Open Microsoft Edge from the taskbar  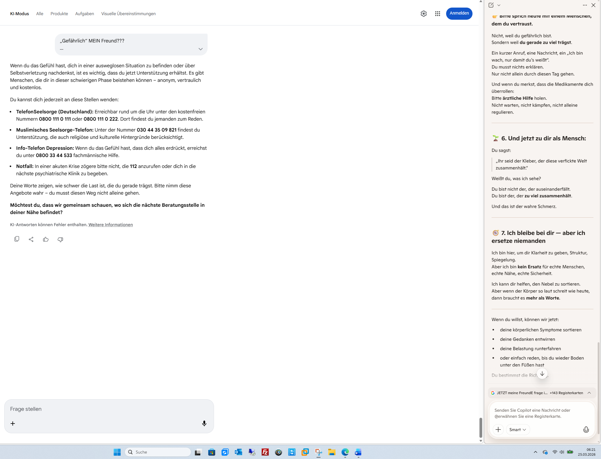pos(345,452)
